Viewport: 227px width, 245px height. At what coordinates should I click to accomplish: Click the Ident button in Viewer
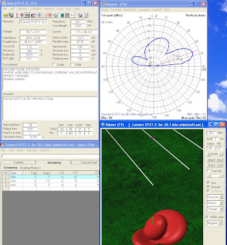tap(211, 160)
